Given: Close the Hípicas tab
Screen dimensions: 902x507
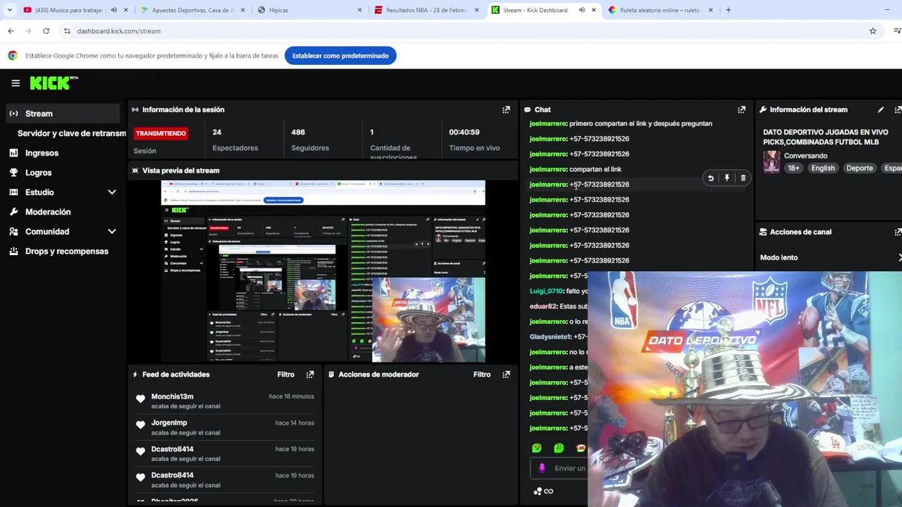Looking at the screenshot, I should point(359,10).
